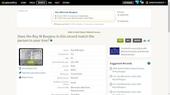Open the EXTRAS menu
170x95 pixels.
[66, 3]
